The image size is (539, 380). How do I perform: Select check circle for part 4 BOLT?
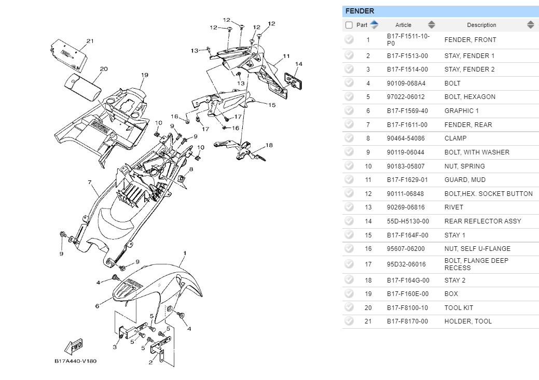point(349,83)
